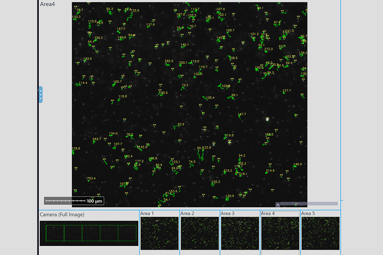Click the blue side panel handle

pyautogui.click(x=41, y=94)
